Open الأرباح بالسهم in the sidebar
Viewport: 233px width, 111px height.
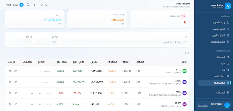tap(214, 29)
